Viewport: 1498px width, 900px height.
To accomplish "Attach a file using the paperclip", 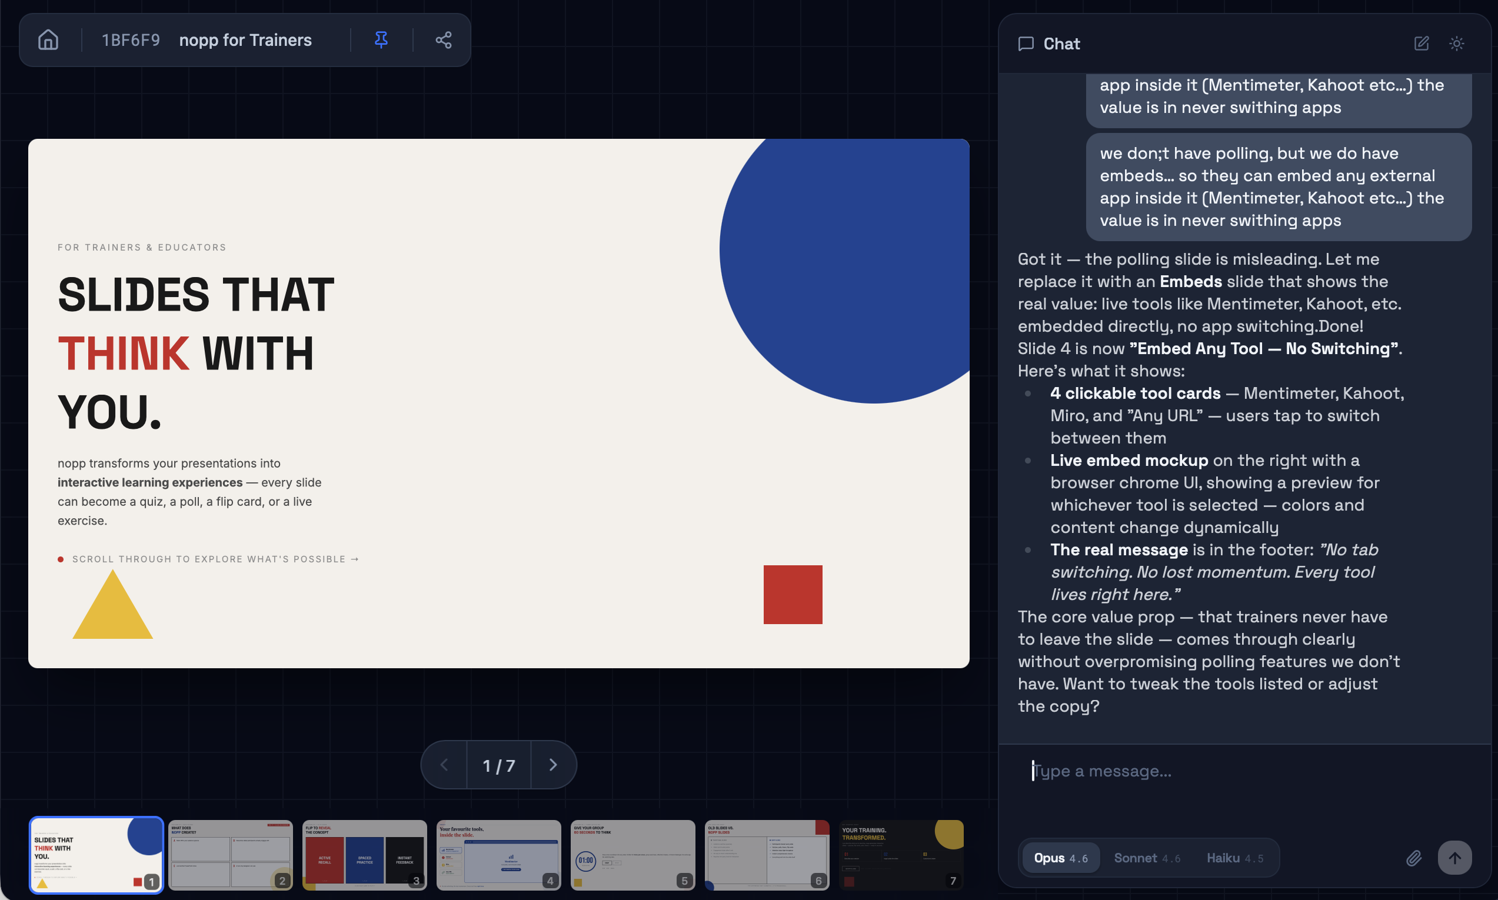I will pos(1413,857).
